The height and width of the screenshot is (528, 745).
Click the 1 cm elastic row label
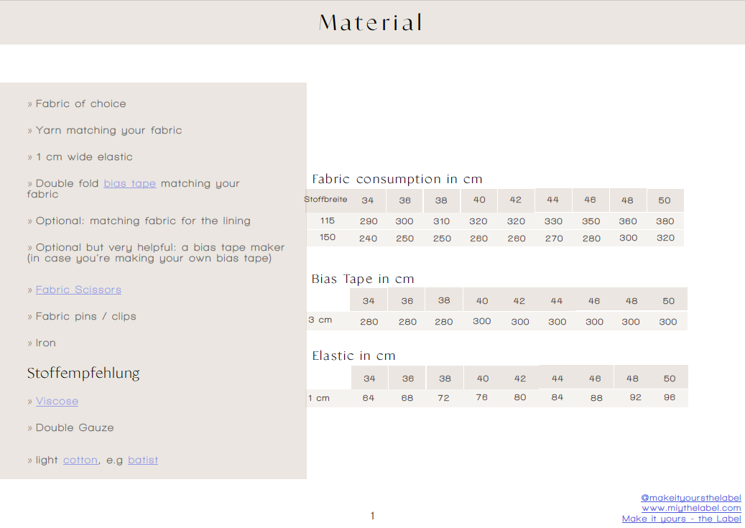319,398
